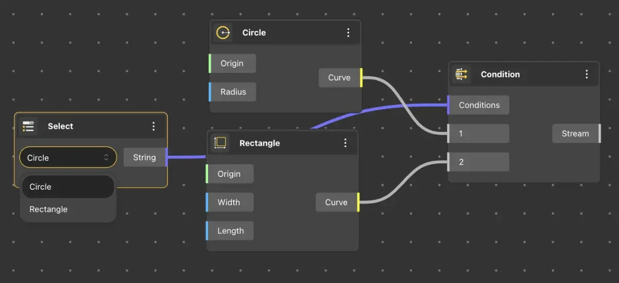Click the Origin input of Rectangle node

tap(230, 174)
